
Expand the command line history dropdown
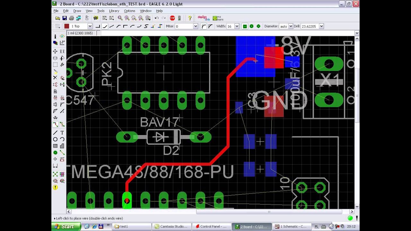pyautogui.click(x=357, y=33)
